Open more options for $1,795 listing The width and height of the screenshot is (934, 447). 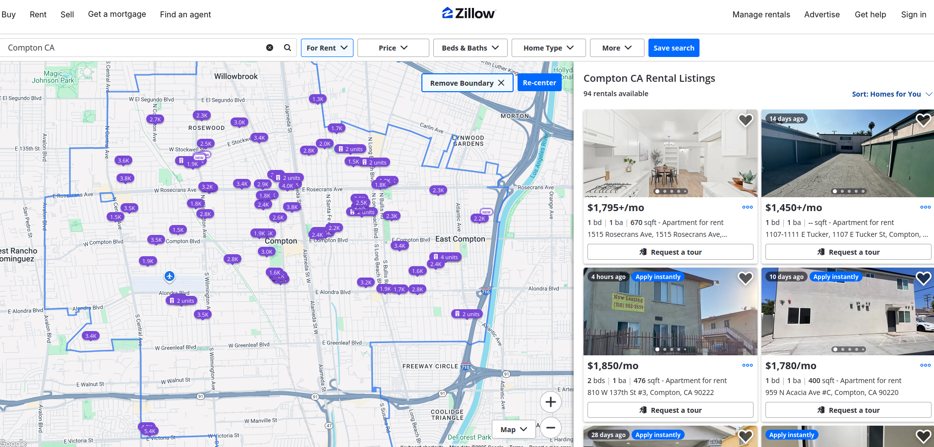(x=747, y=208)
